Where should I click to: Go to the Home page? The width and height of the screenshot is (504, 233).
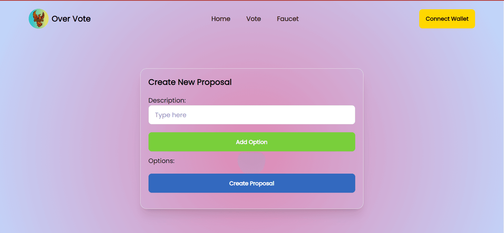pyautogui.click(x=221, y=19)
